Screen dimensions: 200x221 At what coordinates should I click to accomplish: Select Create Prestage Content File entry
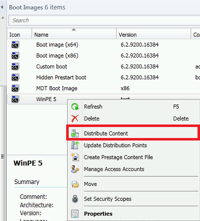point(133,157)
